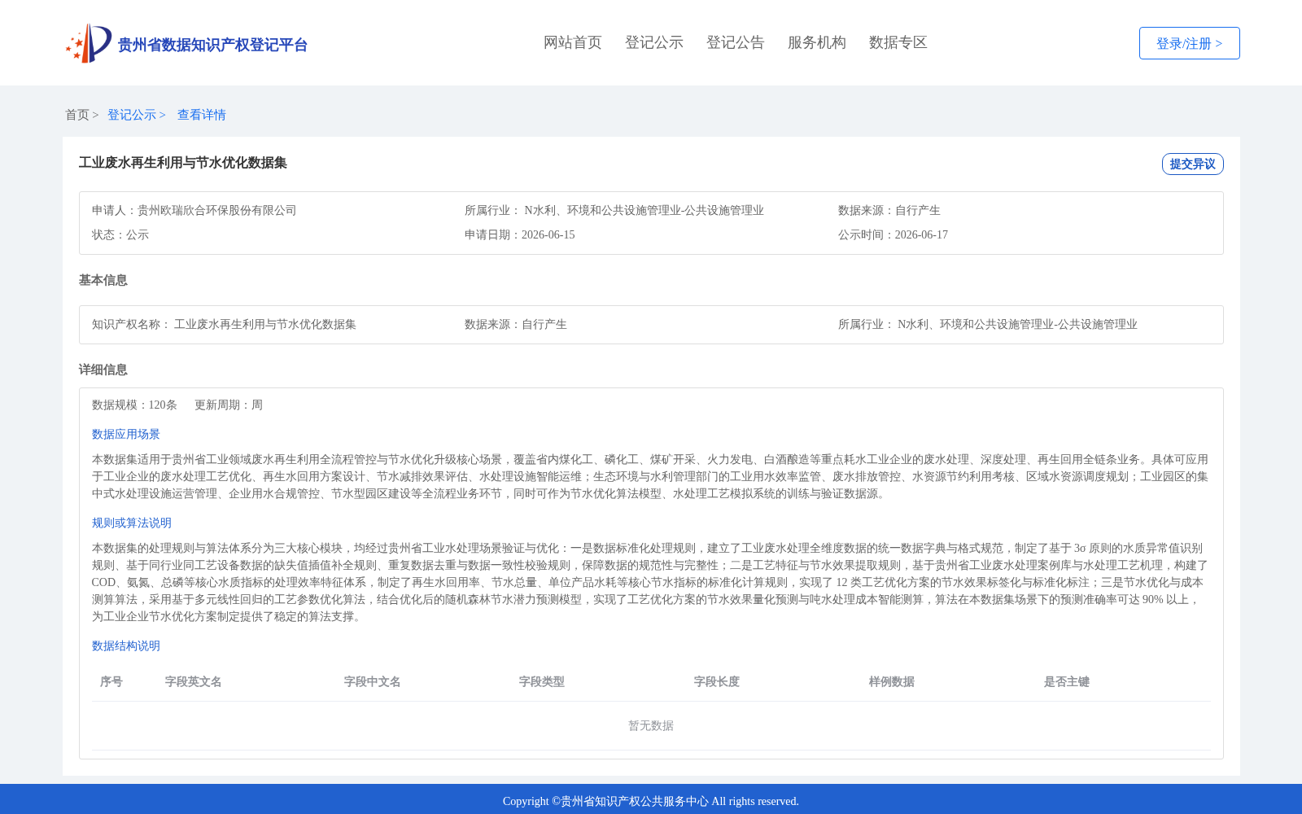Click 基本信息 section heading

coord(103,280)
